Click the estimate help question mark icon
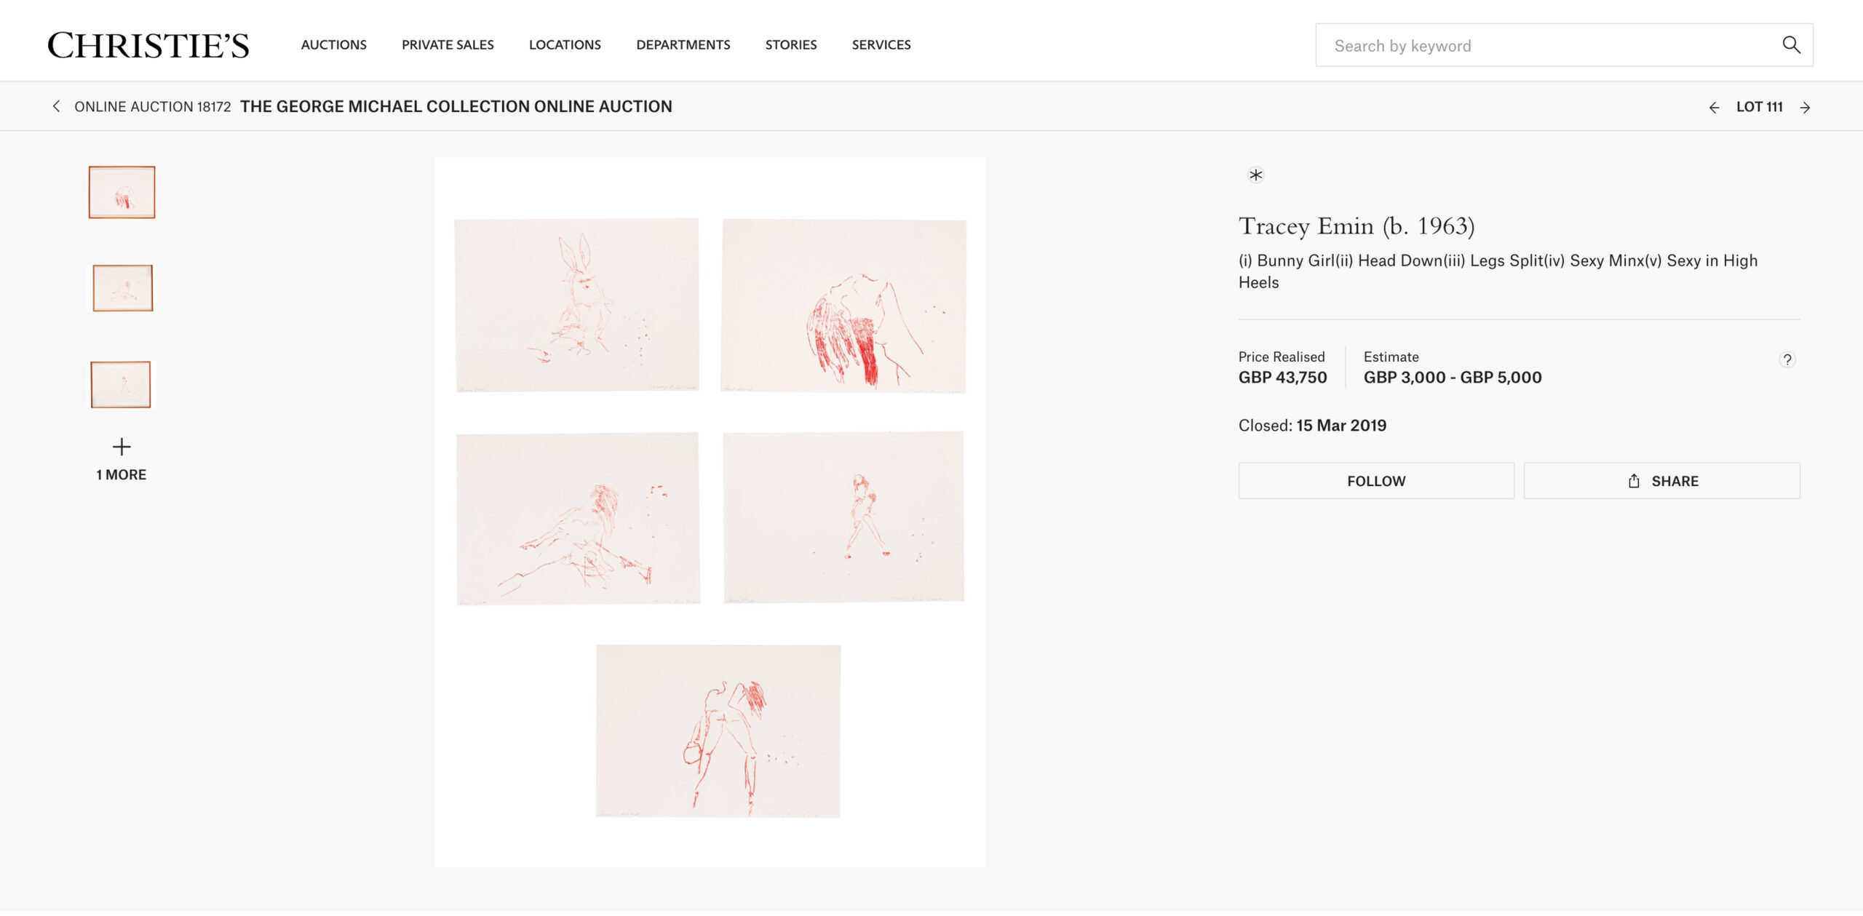Viewport: 1863px width, 916px height. [x=1787, y=359]
